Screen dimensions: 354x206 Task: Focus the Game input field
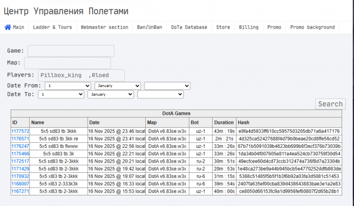tap(71, 51)
